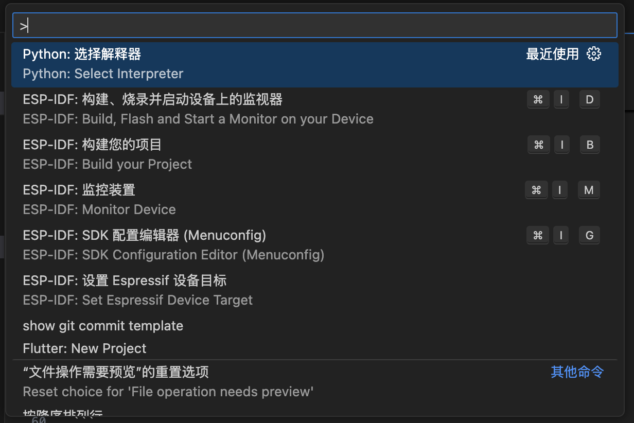This screenshot has height=423, width=634.
Task: Click the 最近使用 label
Action: coord(552,54)
